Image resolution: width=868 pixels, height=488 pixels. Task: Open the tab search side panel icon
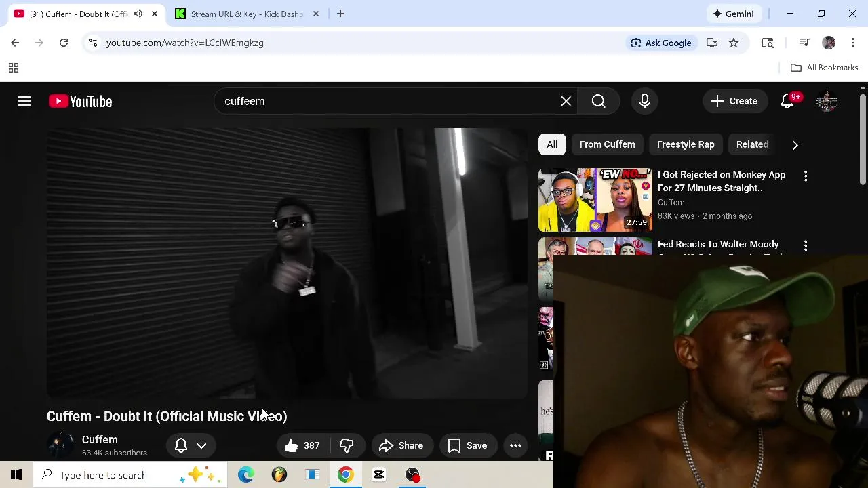click(768, 43)
